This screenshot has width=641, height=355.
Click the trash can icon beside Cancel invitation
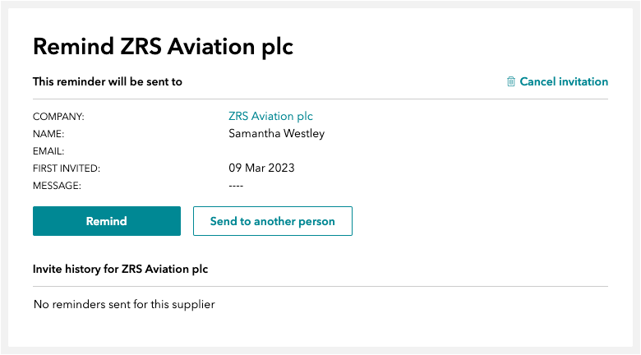(x=511, y=81)
